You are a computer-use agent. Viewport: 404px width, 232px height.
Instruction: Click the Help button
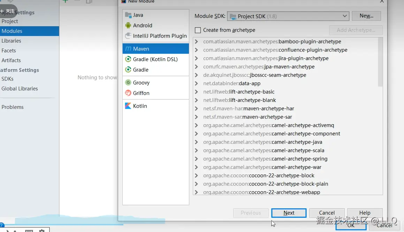point(365,213)
